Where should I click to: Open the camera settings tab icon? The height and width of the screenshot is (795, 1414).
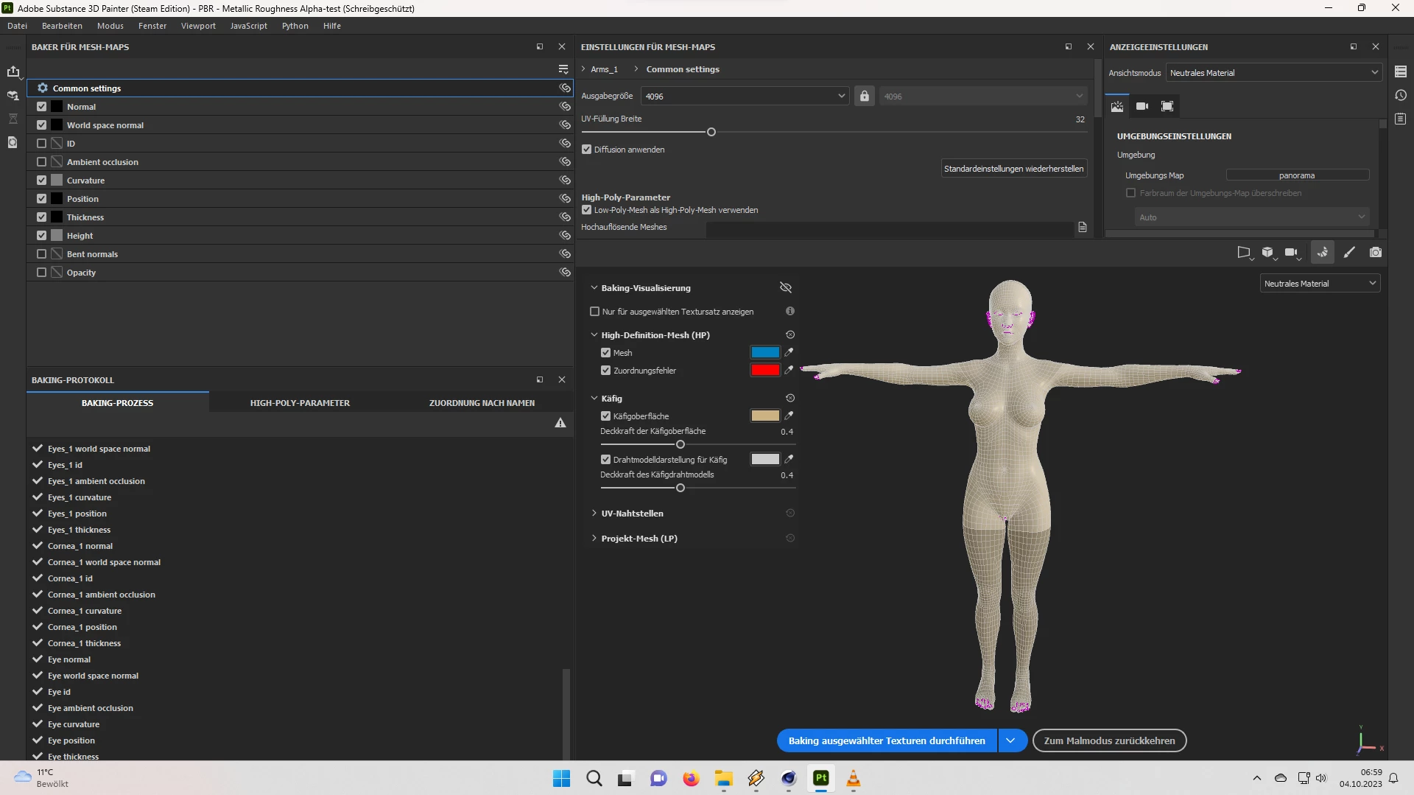(1142, 106)
